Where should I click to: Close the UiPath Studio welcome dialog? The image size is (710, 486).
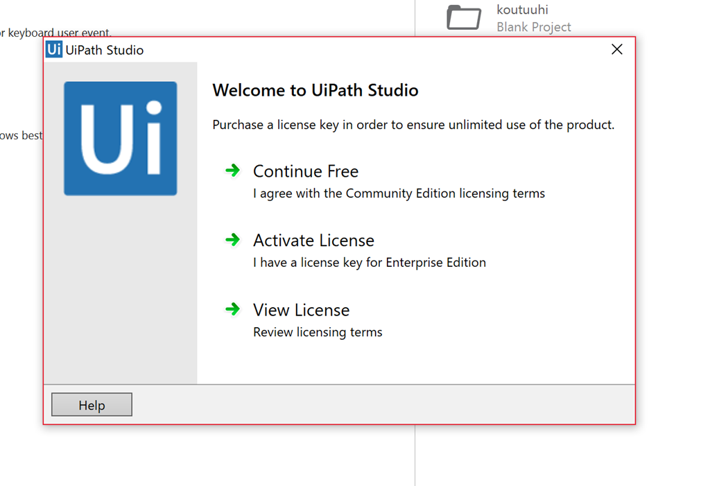coord(616,49)
